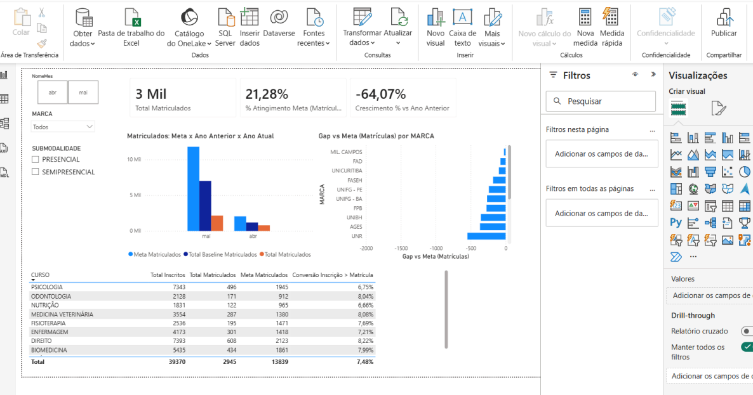The height and width of the screenshot is (395, 753).
Task: Select the KPI visual icon
Action: [x=693, y=206]
